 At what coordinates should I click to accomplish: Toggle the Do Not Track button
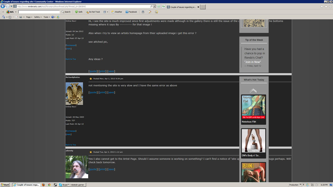(93, 12)
